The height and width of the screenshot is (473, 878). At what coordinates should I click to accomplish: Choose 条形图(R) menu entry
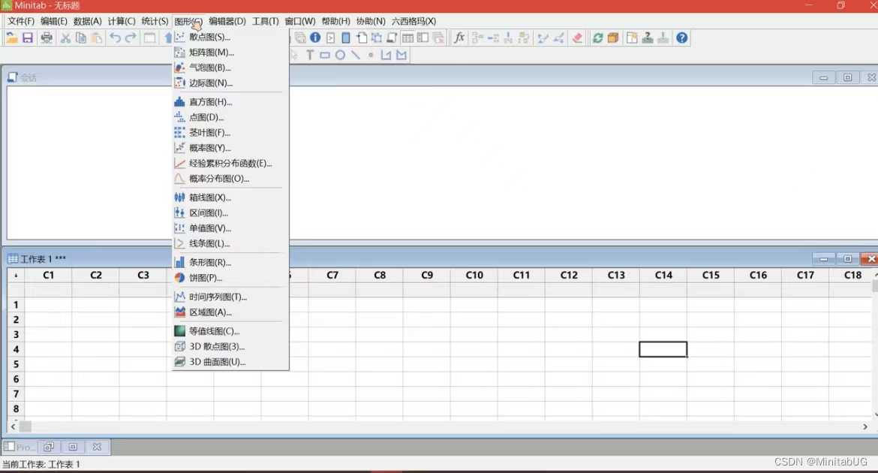tap(230, 262)
